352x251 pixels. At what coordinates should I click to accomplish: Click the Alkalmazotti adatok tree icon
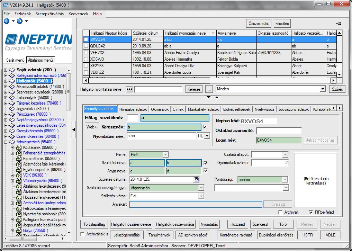click(12, 87)
